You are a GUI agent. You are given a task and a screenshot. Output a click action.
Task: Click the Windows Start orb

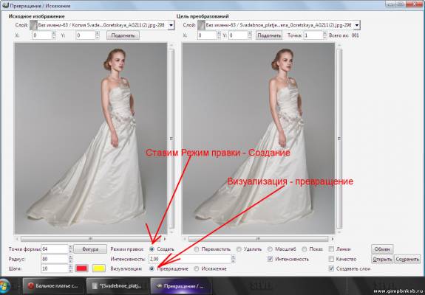[4, 286]
